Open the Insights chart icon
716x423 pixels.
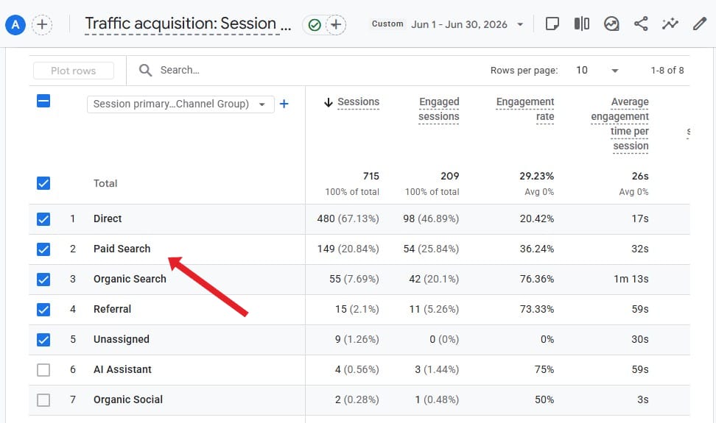[611, 24]
